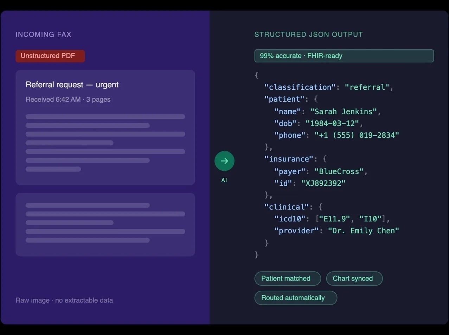Click the "1984-03-12" dob value
449x335 pixels.
coord(332,124)
